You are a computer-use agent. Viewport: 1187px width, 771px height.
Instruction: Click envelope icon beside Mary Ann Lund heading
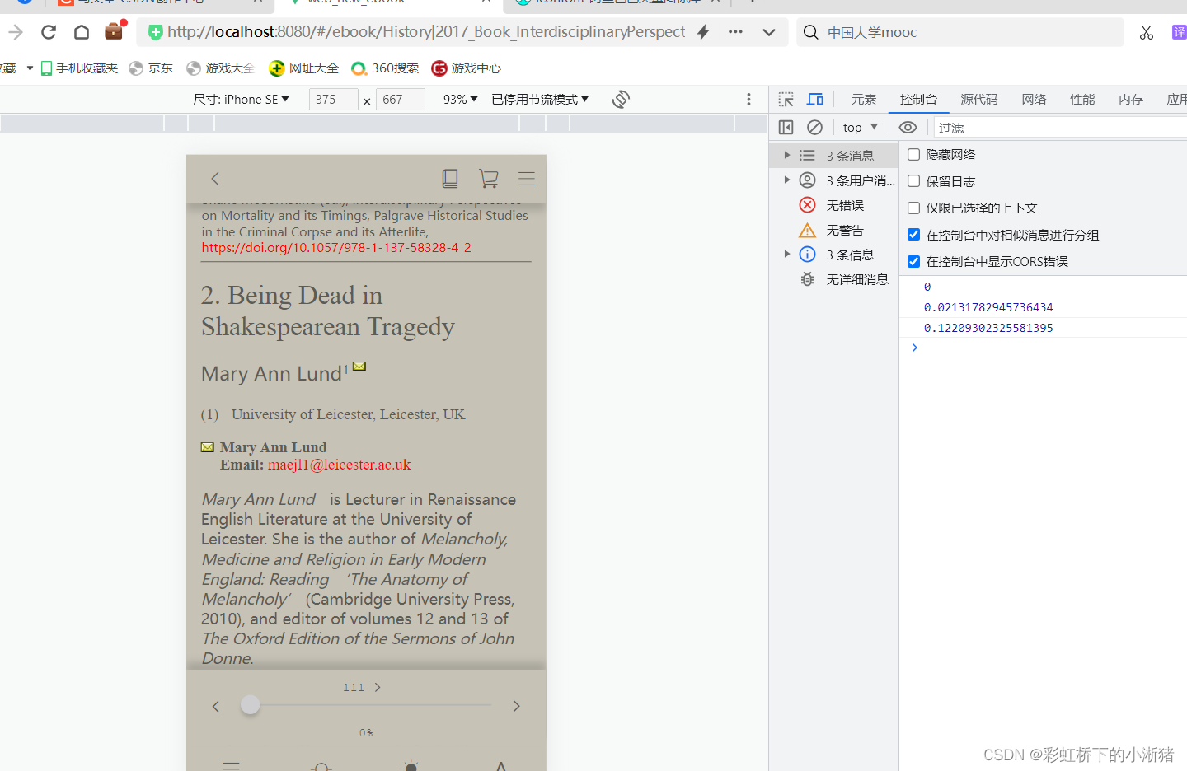[359, 367]
